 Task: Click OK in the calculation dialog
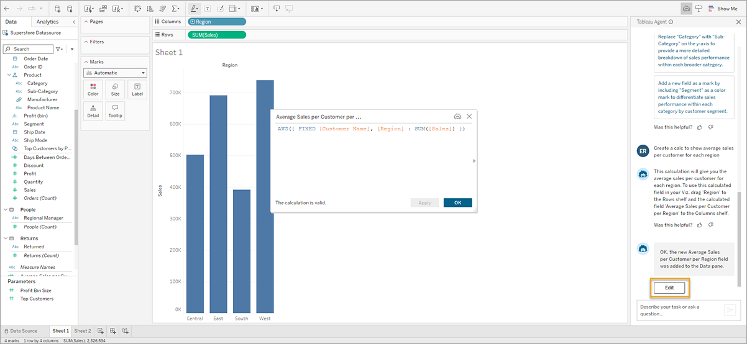click(x=457, y=202)
